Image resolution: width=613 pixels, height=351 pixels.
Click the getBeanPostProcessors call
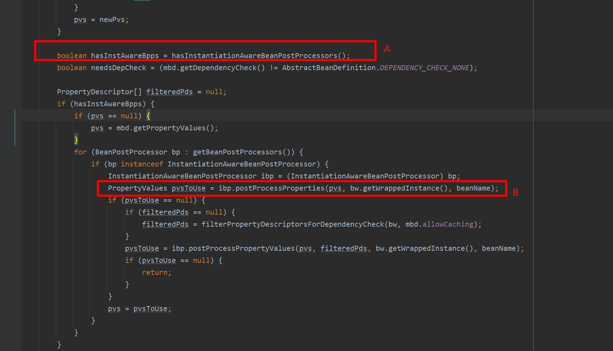pos(237,152)
